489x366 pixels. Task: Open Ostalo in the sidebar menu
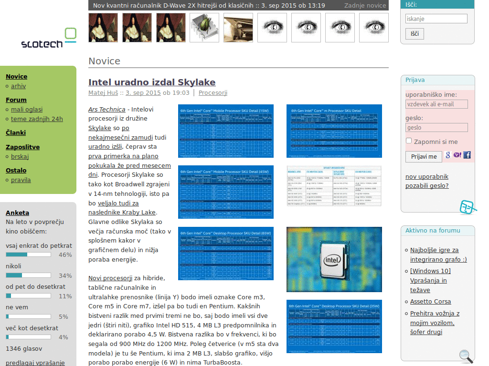click(x=16, y=171)
